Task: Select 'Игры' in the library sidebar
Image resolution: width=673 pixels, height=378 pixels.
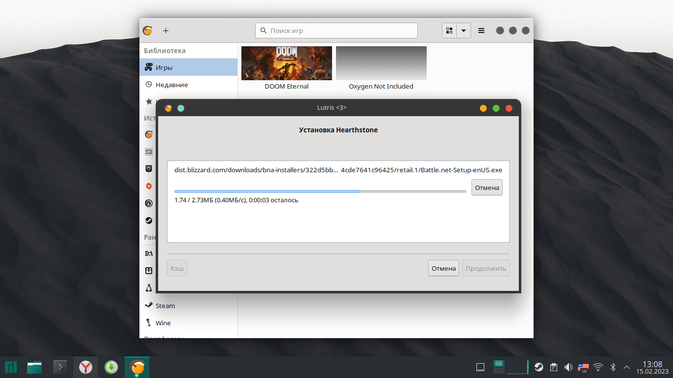Action: point(188,67)
